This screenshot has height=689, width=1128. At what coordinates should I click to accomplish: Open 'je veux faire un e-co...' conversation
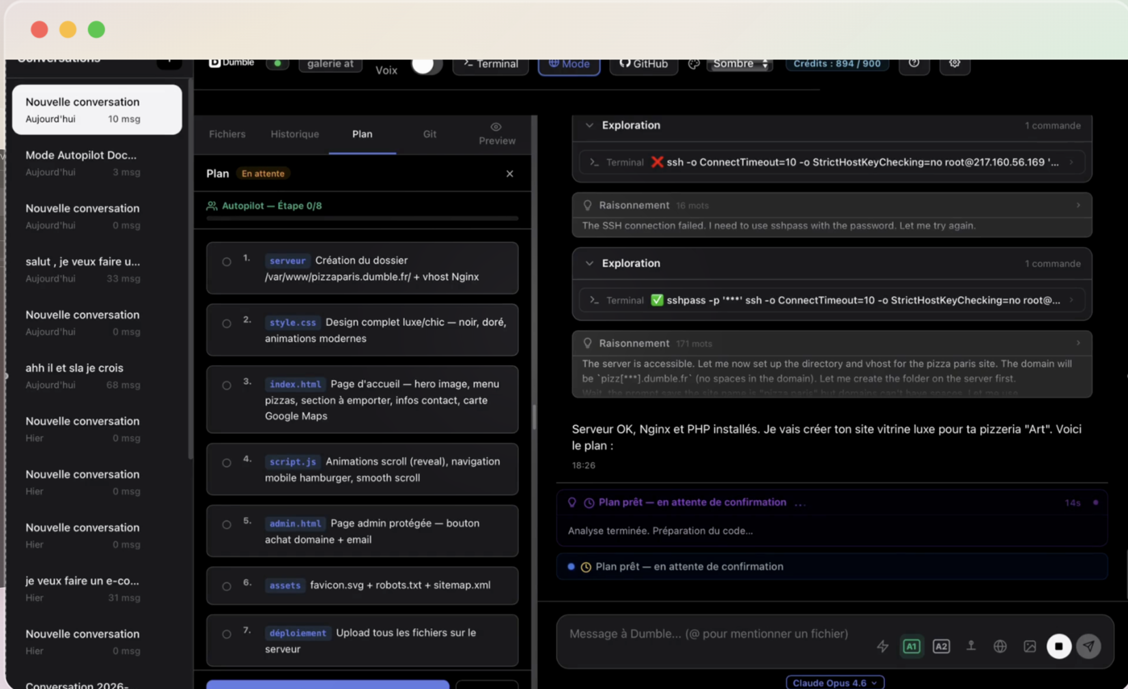tap(97, 589)
